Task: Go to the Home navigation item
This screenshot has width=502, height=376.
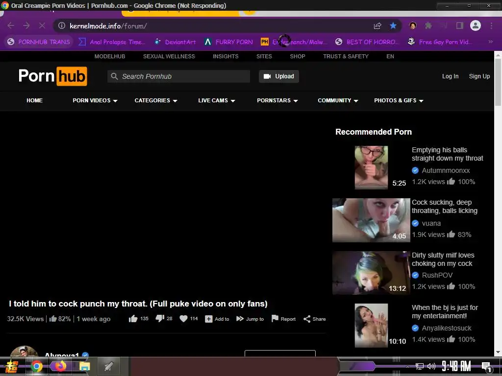Action: tap(35, 100)
